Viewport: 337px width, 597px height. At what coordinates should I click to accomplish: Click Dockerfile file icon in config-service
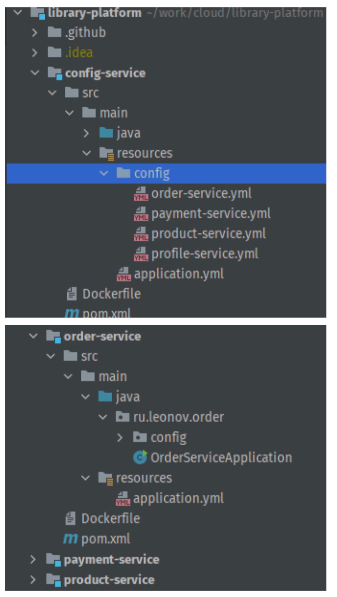tap(72, 294)
